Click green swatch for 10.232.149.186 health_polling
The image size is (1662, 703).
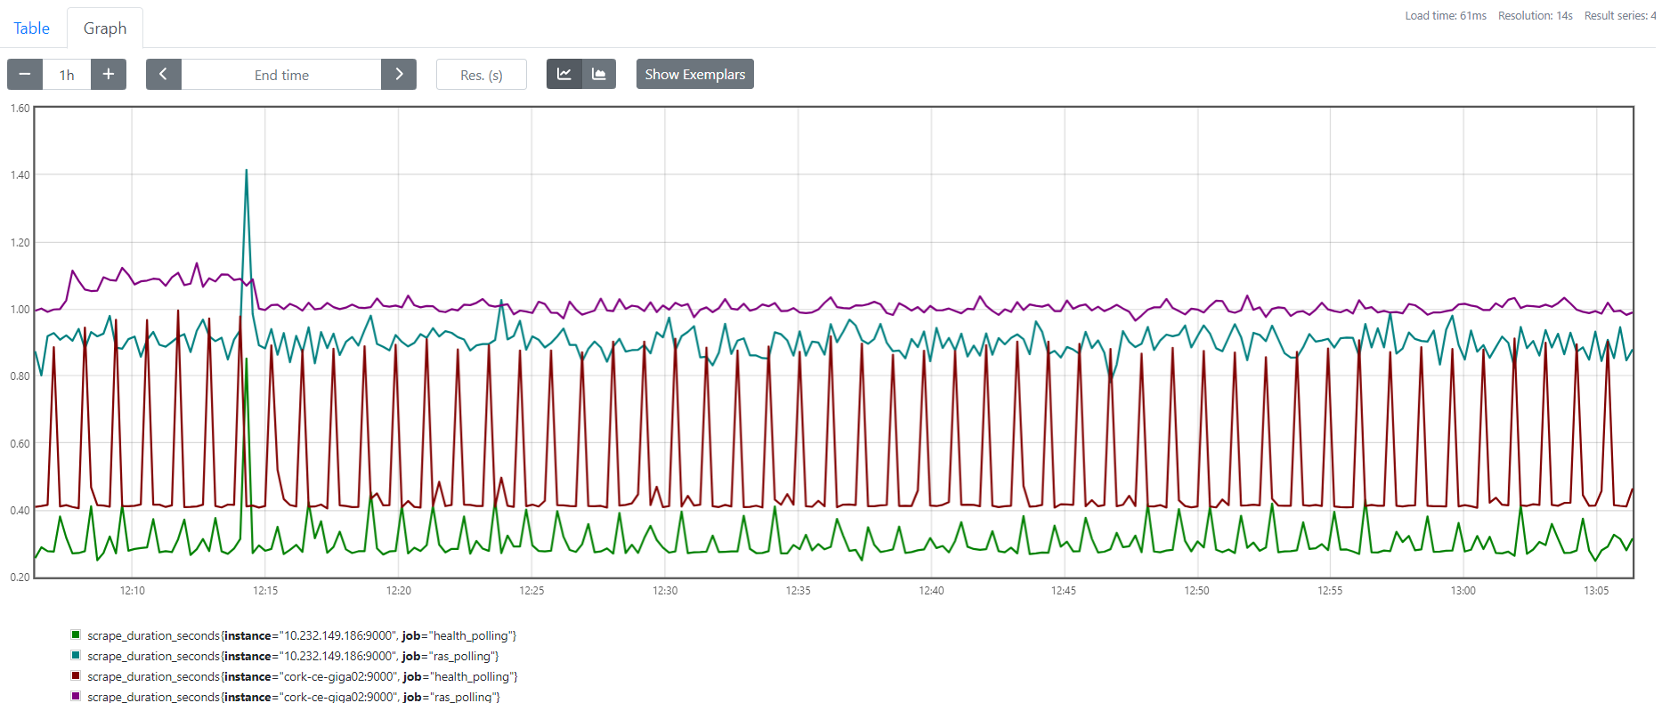(76, 635)
